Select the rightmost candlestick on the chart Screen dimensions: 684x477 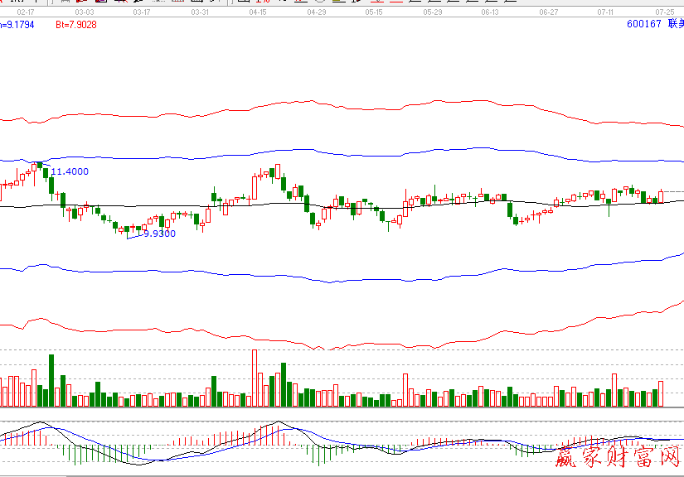(x=661, y=196)
